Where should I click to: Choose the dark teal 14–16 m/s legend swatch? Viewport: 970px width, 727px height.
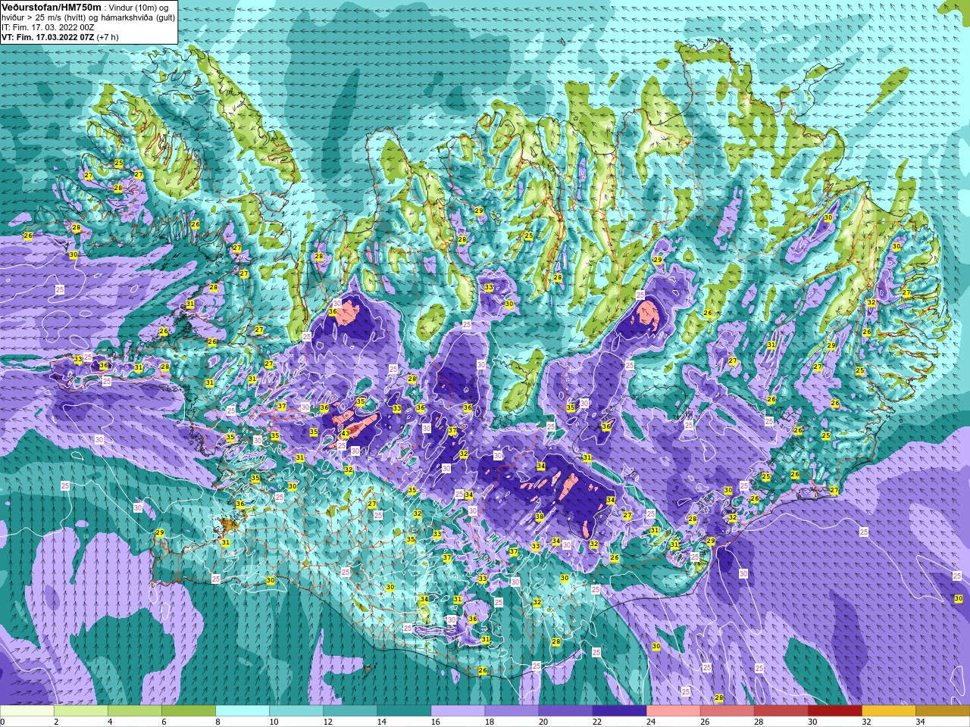404,711
